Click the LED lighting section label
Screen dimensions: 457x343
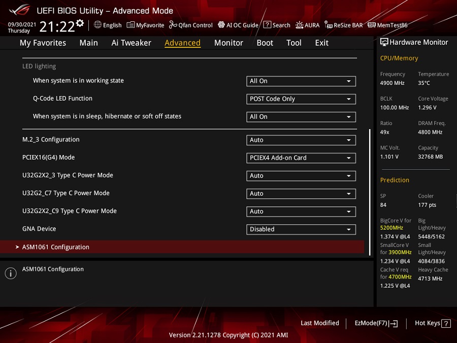(x=39, y=66)
